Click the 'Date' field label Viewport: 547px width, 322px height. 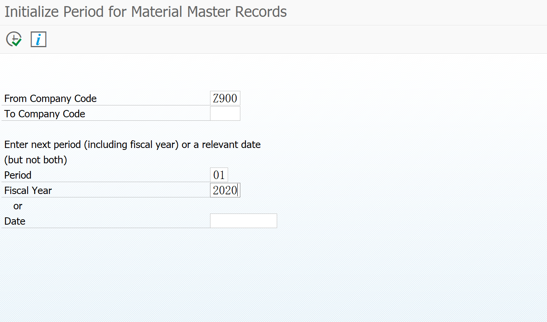14,221
